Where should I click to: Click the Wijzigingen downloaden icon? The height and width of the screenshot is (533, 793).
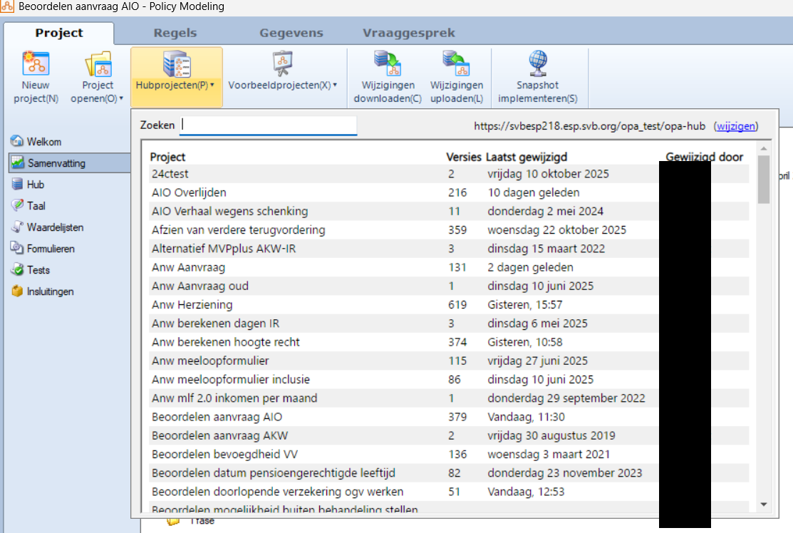(388, 65)
